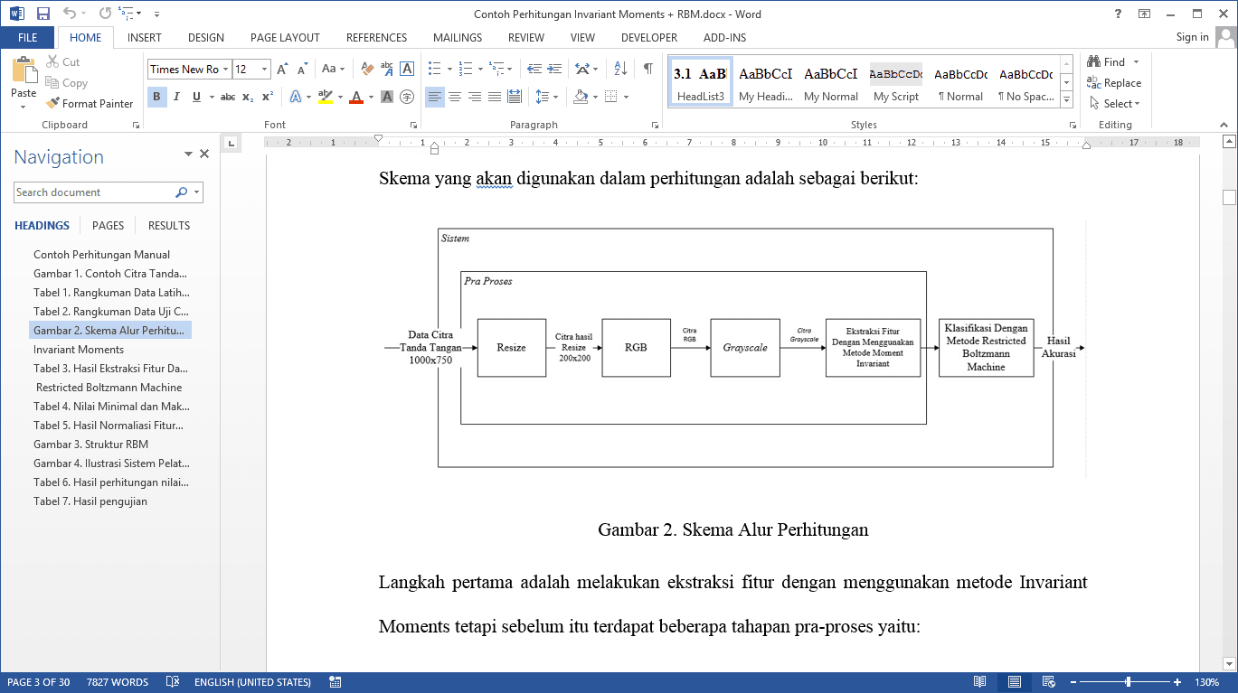Viewport: 1238px width, 693px height.
Task: Open the INSERT ribbon tab
Action: pos(145,38)
